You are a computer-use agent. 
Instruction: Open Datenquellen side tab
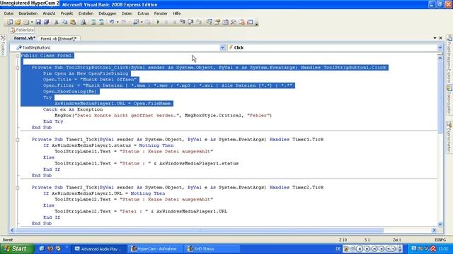click(449, 99)
